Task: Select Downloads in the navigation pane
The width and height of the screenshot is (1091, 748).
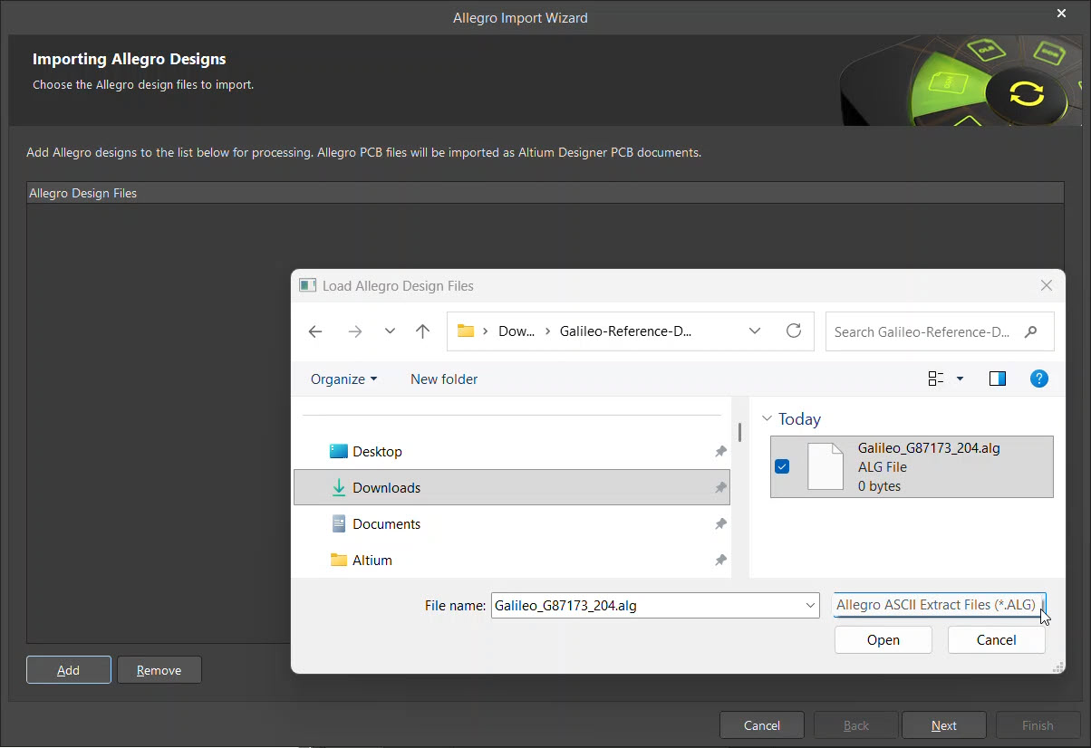Action: [x=512, y=487]
